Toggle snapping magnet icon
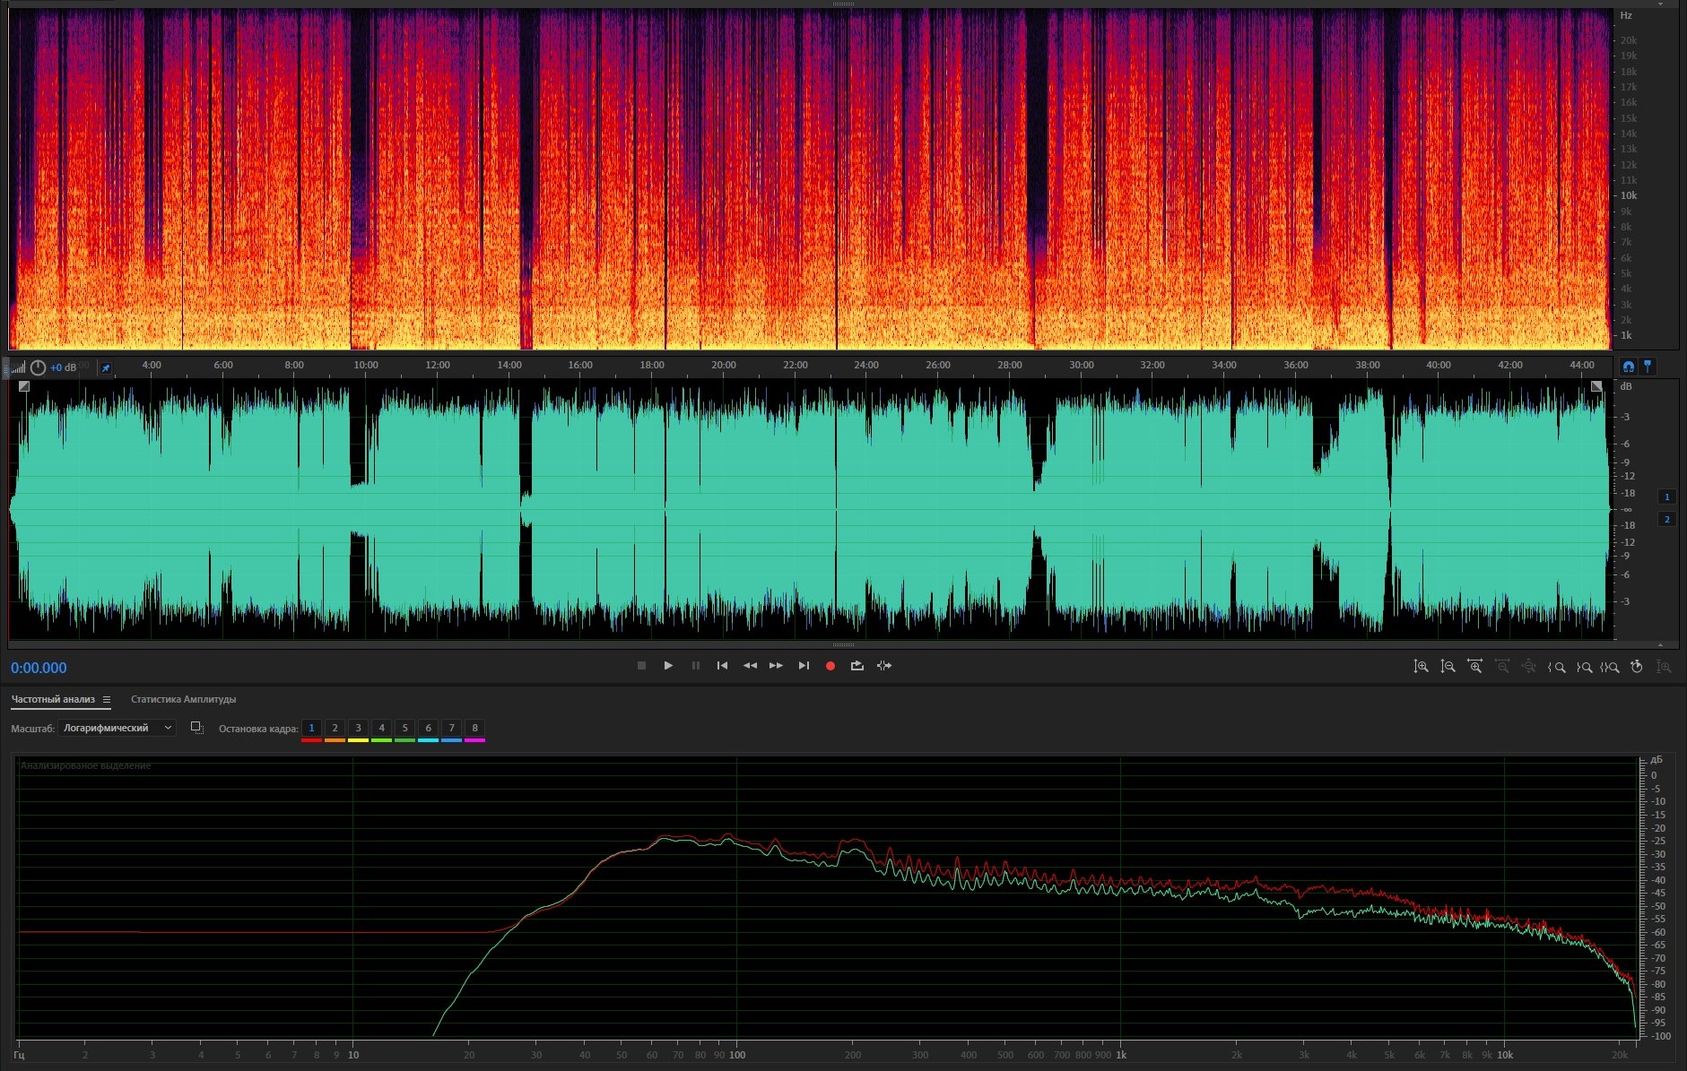Screen dimensions: 1687x1071 1629,367
